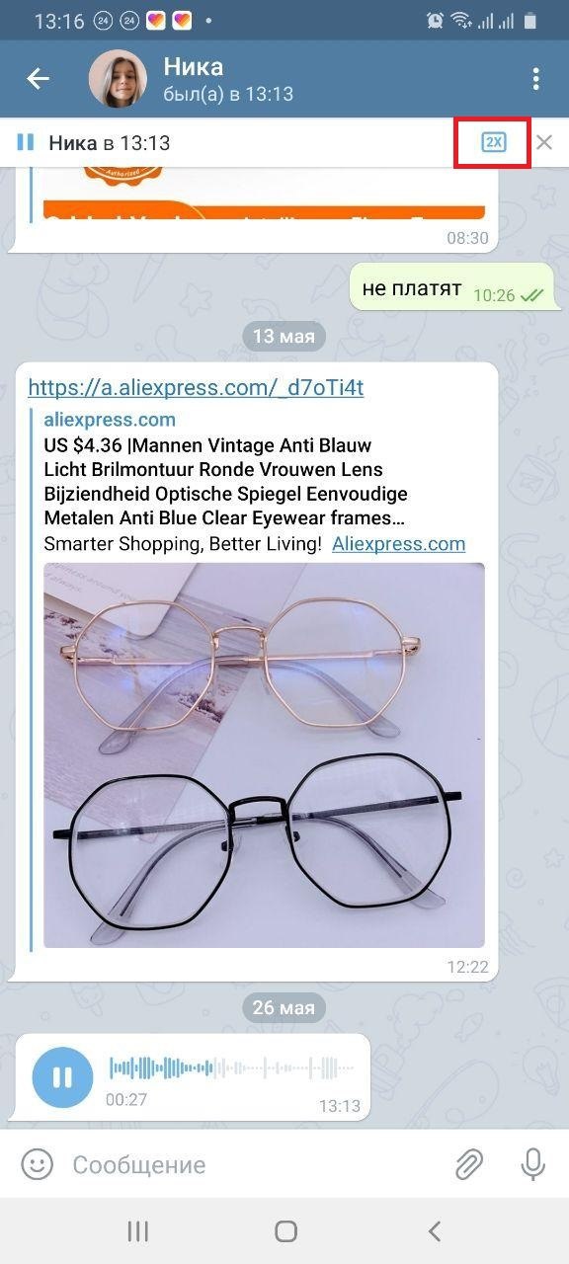Toggle 2X voice playback speed
Viewport: 569px width, 1264px height.
(x=493, y=142)
